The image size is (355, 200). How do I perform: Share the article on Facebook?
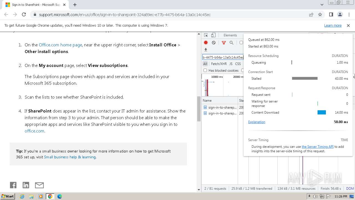click(x=13, y=185)
